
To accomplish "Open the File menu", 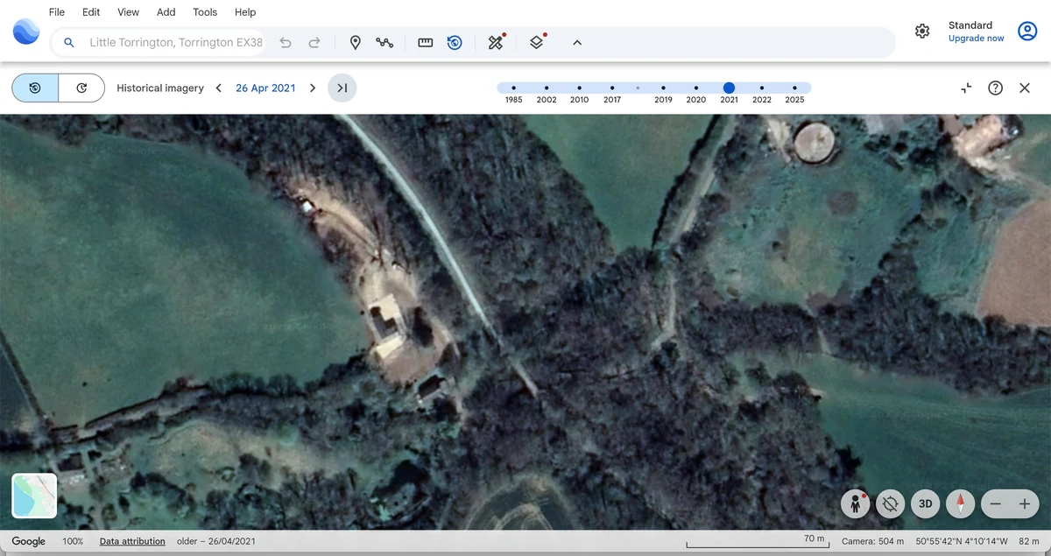I will [x=57, y=12].
